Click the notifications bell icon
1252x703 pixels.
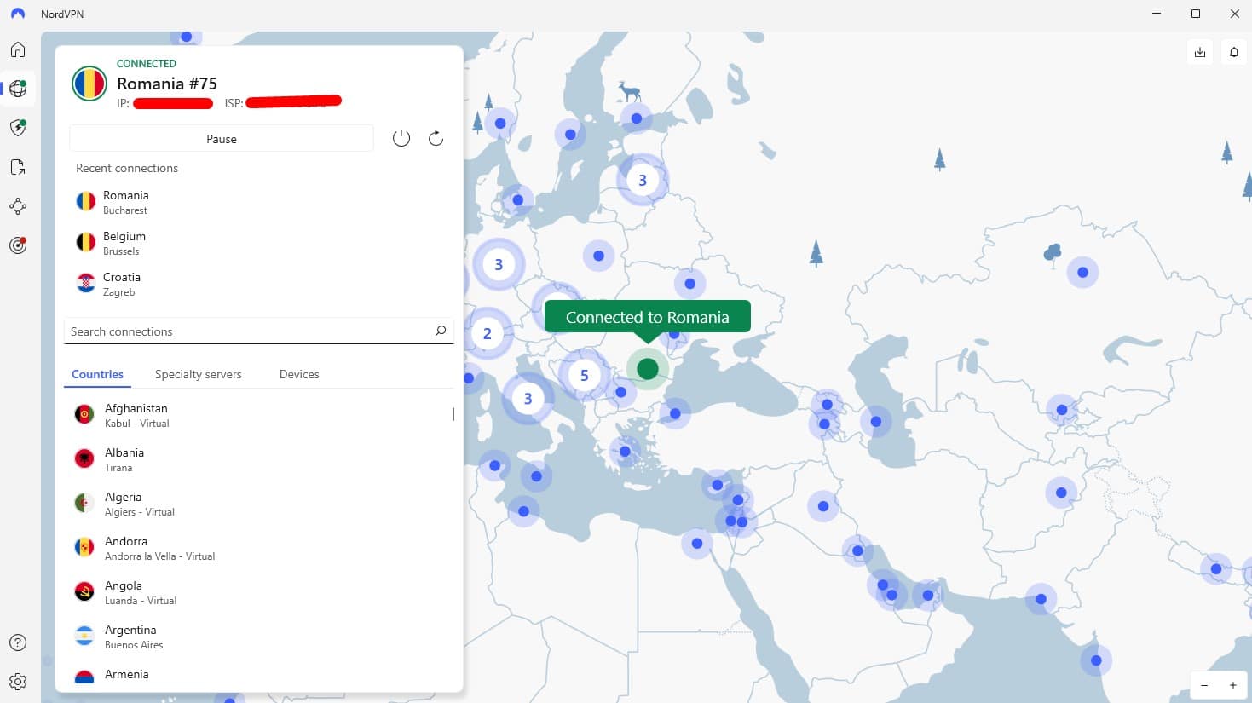[x=1233, y=53]
